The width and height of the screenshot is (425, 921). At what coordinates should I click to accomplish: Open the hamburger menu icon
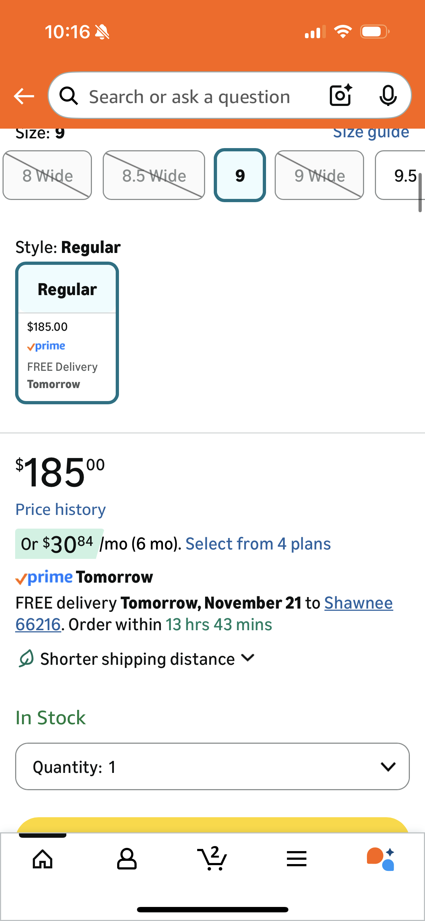[296, 859]
